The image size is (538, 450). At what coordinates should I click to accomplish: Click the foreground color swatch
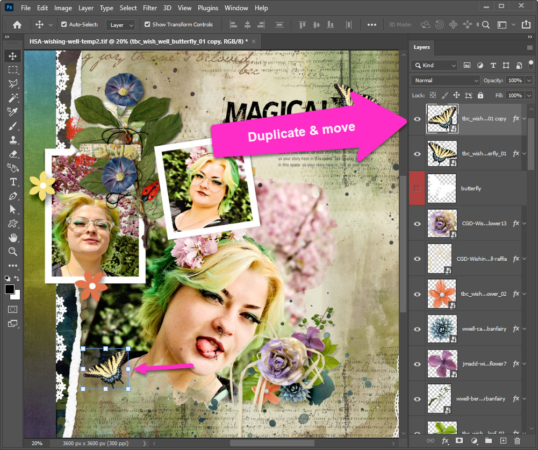10,290
